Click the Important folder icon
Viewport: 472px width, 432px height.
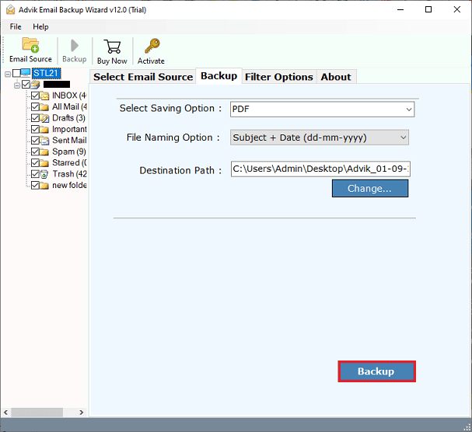44,129
